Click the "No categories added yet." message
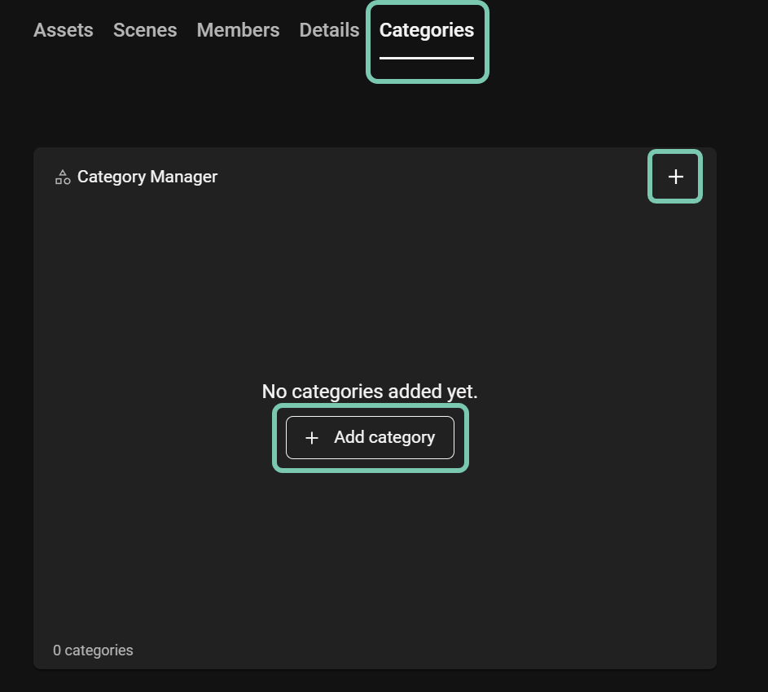The image size is (768, 692). 370,392
